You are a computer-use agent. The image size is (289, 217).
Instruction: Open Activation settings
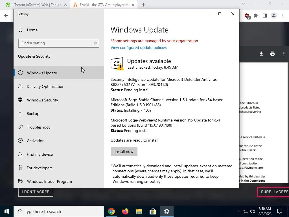click(x=59, y=141)
